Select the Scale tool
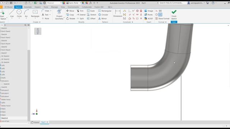This screenshot has width=230, height=129. 91,11
